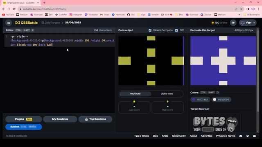The width and height of the screenshot is (262, 147).
Task: Open the hamburger menu beside the CSSBattle logo
Action: (x=9, y=23)
